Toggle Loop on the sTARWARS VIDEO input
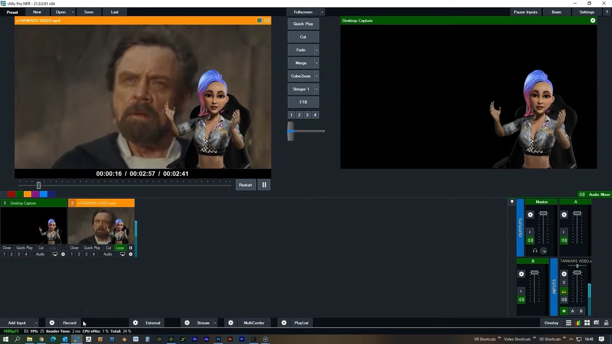Screen dimensions: 612x344 coord(120,248)
